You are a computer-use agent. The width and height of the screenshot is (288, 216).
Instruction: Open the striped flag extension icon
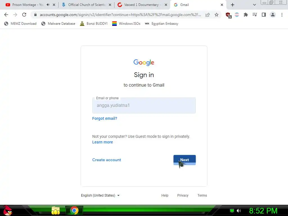point(237,15)
